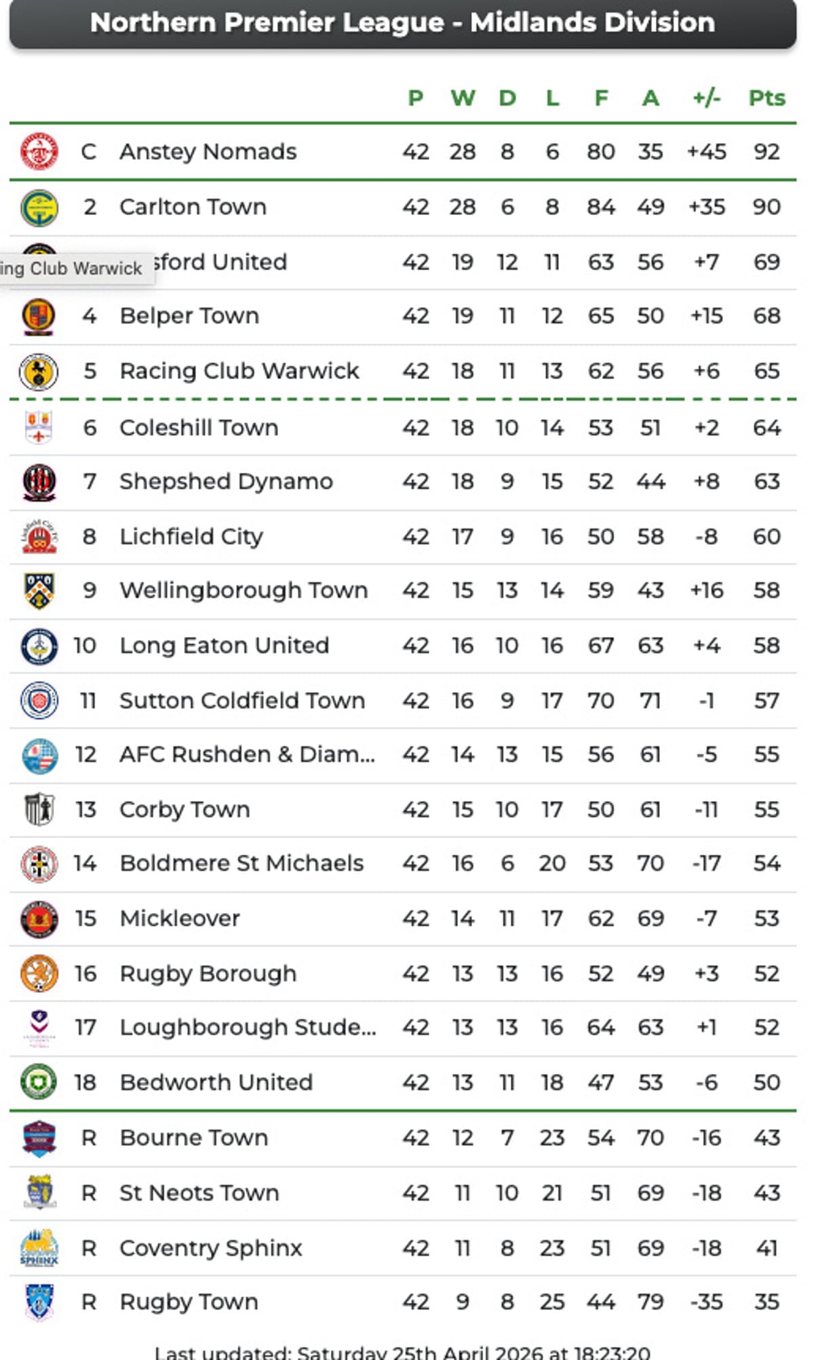Viewport: 814px width, 1360px height.
Task: Click the Rugby Town badge icon
Action: [39, 1301]
